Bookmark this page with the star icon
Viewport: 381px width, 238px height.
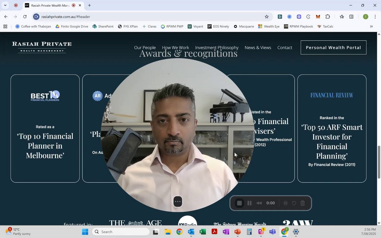point(267,17)
